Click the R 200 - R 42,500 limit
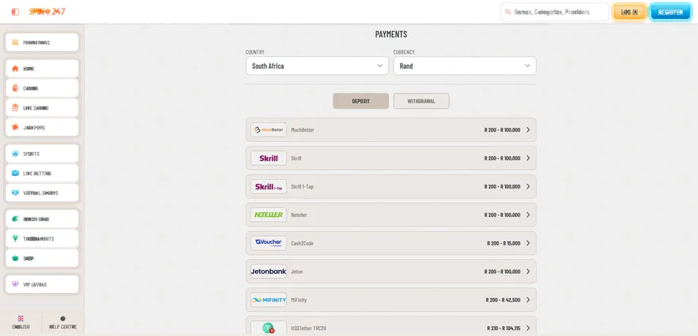The width and height of the screenshot is (698, 336). 503,300
